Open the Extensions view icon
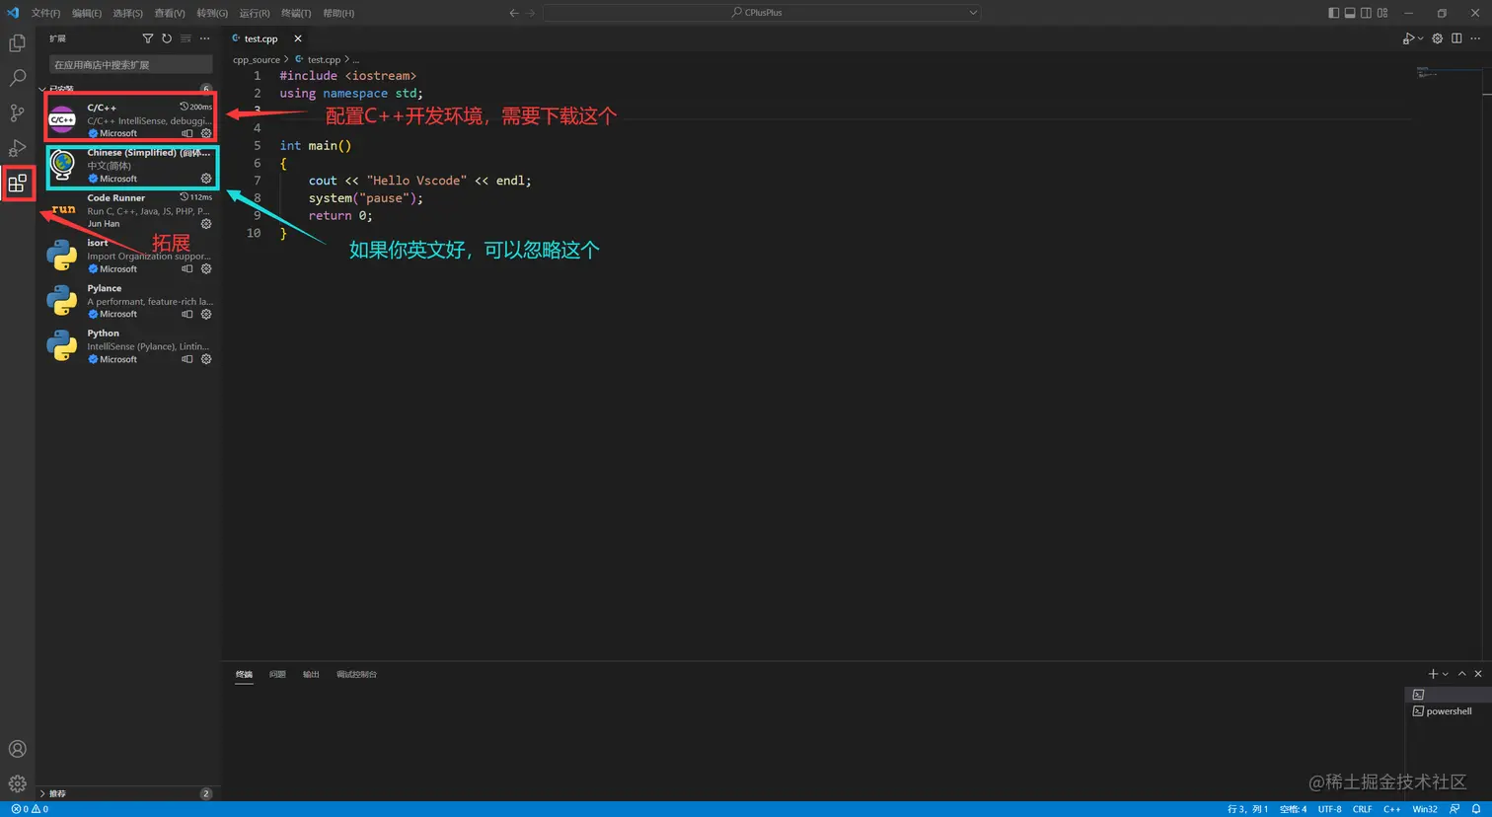Viewport: 1492px width, 817px height. click(x=17, y=184)
